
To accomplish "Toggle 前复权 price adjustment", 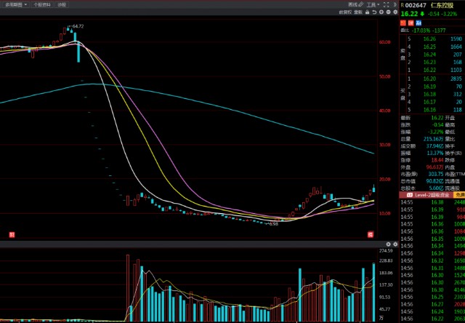I will point(344,12).
